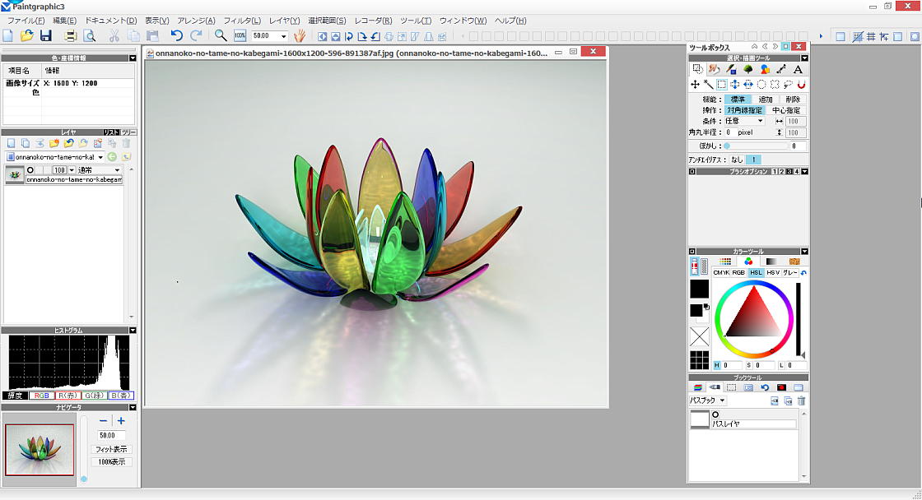The height and width of the screenshot is (500, 922).
Task: Pick a hue on the color wheel ring
Action: (754, 284)
